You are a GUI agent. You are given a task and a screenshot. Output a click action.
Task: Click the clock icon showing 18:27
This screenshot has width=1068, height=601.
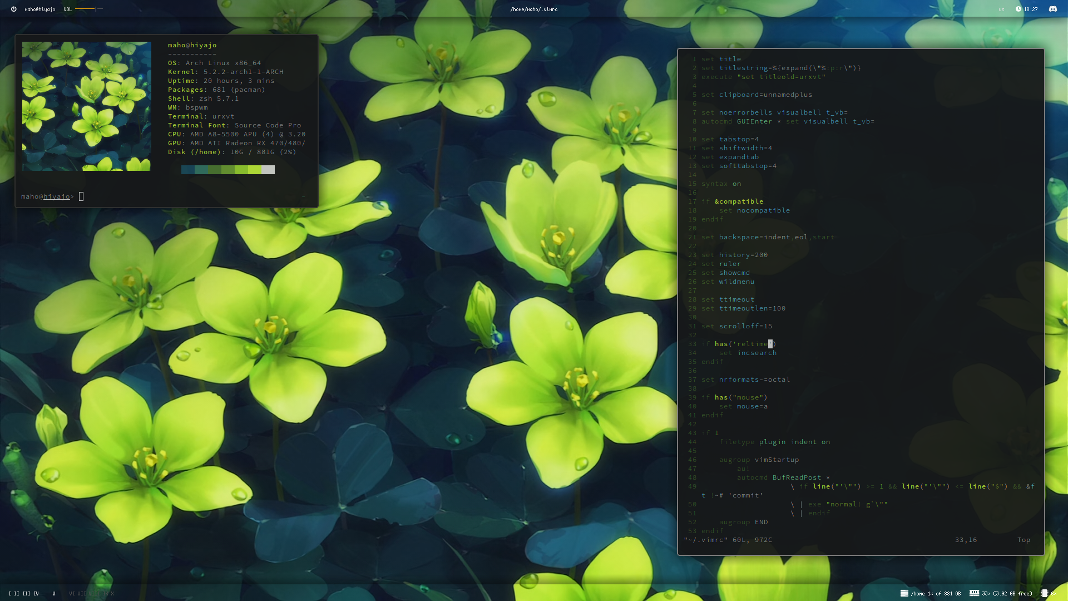click(x=1018, y=9)
